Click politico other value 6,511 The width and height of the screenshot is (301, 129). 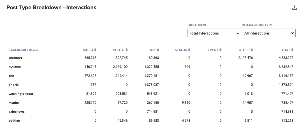(249, 121)
